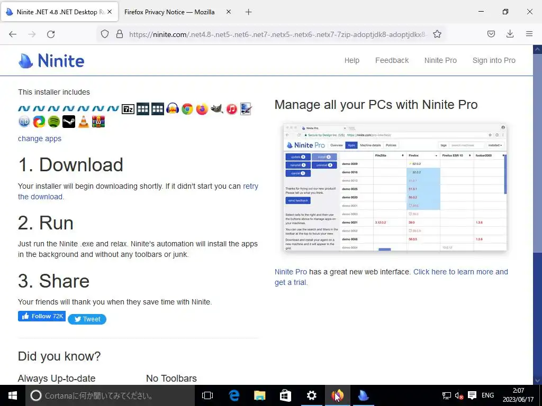Click the Audacity headphones icon

click(173, 109)
